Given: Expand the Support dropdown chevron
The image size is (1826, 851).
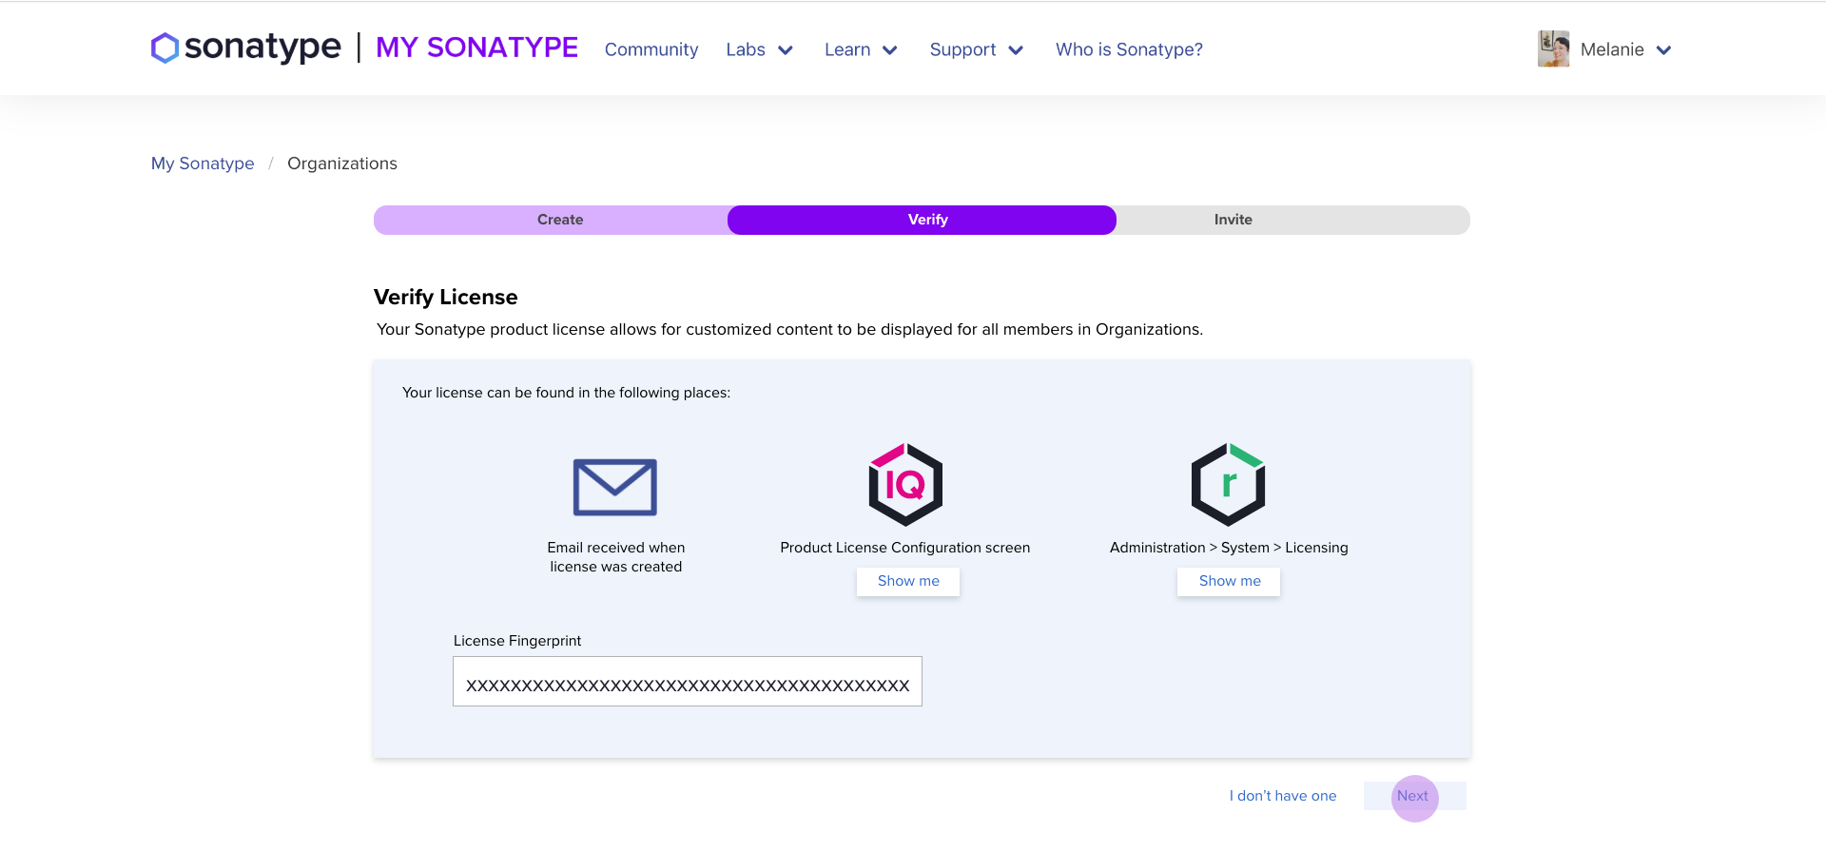Looking at the screenshot, I should 1016,50.
